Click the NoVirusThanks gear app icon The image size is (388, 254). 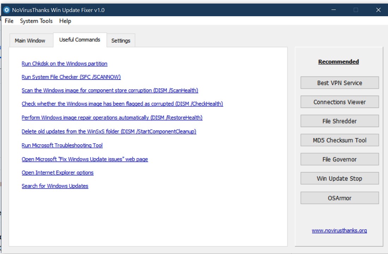pyautogui.click(x=7, y=10)
